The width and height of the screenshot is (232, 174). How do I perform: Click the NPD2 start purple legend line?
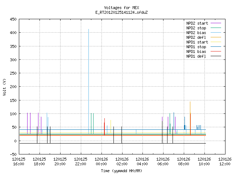[x=216, y=23]
